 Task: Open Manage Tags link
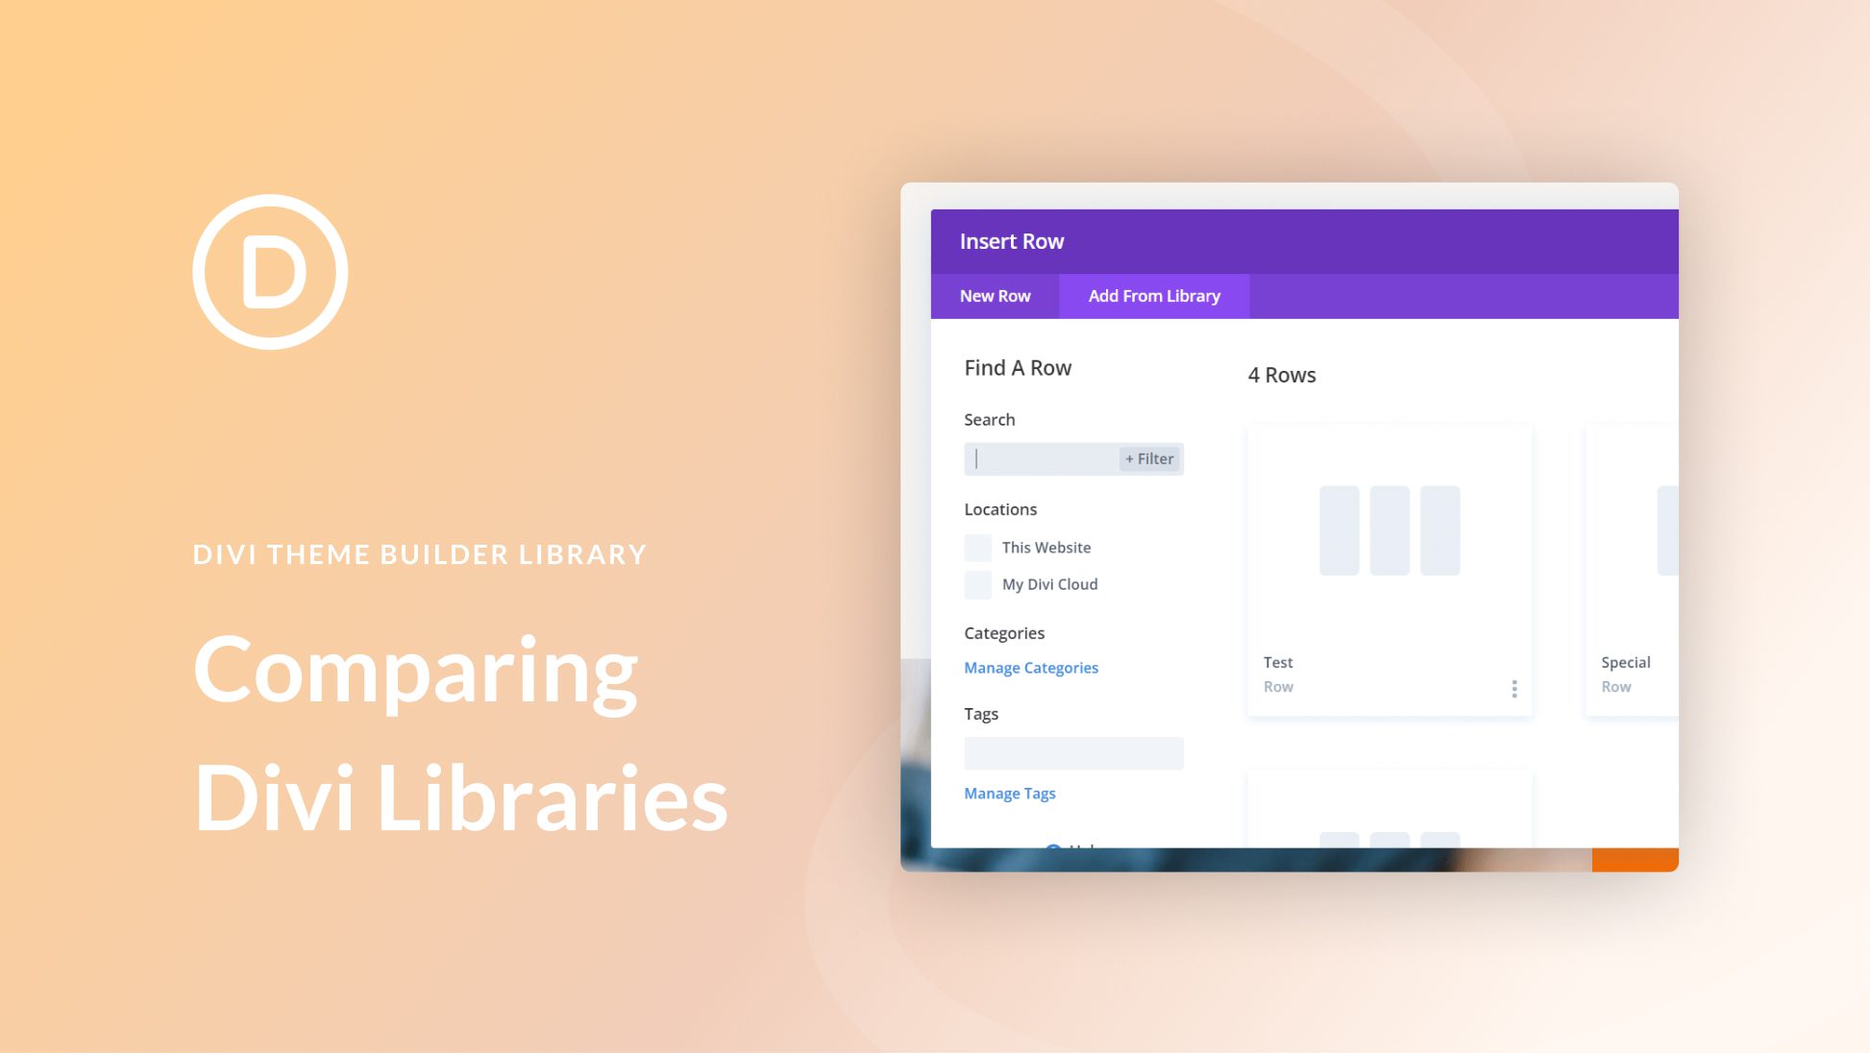1008,793
